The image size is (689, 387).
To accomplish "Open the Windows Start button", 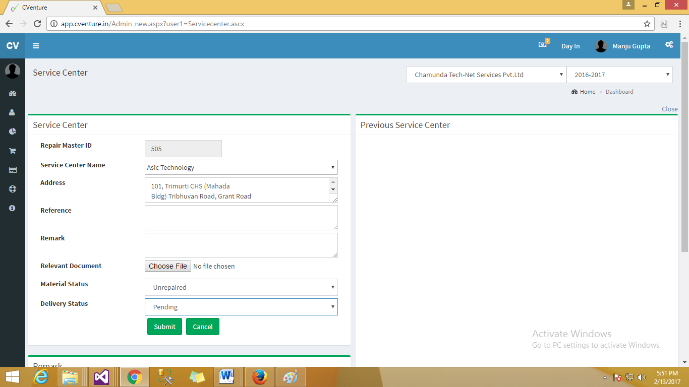I will tap(13, 377).
